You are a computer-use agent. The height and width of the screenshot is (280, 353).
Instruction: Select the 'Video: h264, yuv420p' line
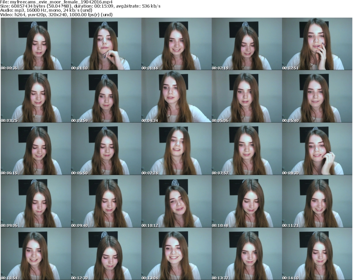56,15
